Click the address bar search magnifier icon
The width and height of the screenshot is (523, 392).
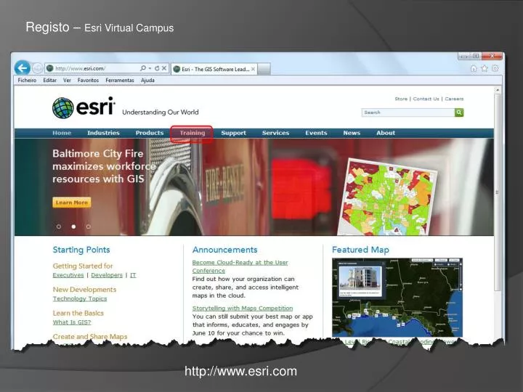pos(143,68)
